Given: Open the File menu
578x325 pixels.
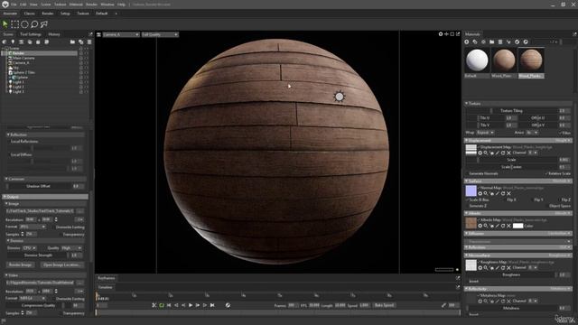Looking at the screenshot, I should [14, 5].
